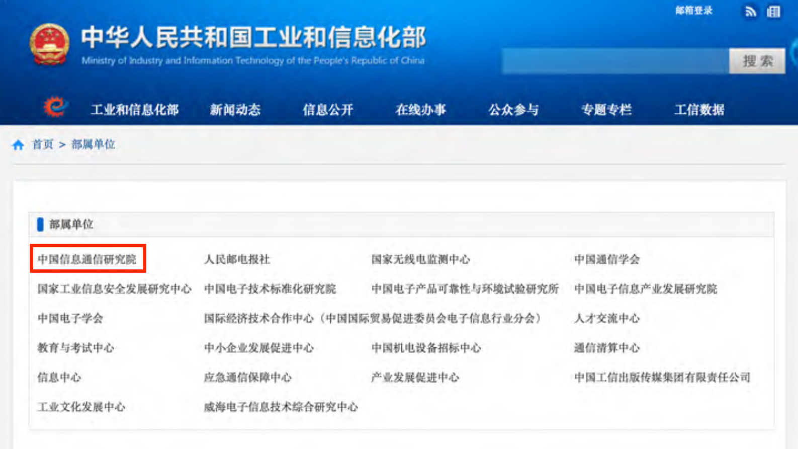The width and height of the screenshot is (798, 449).
Task: Open 中国电子学会 link
Action: pyautogui.click(x=70, y=318)
